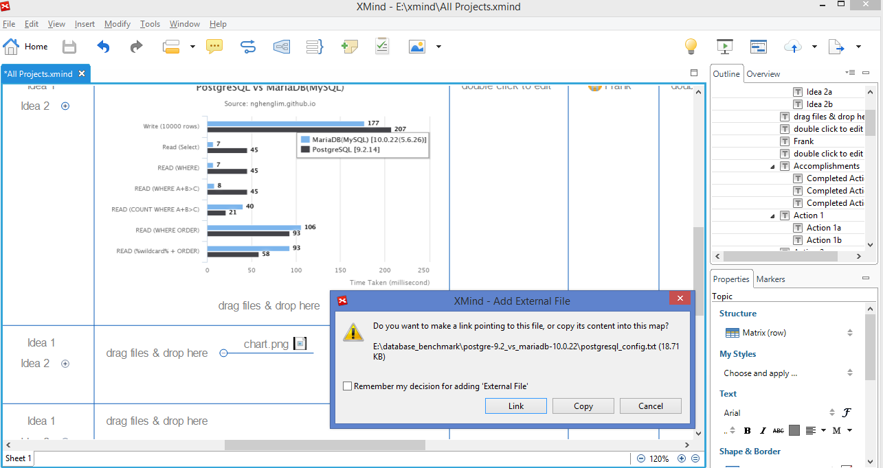
Task: Insert a new topic from toolbar
Action: [171, 47]
